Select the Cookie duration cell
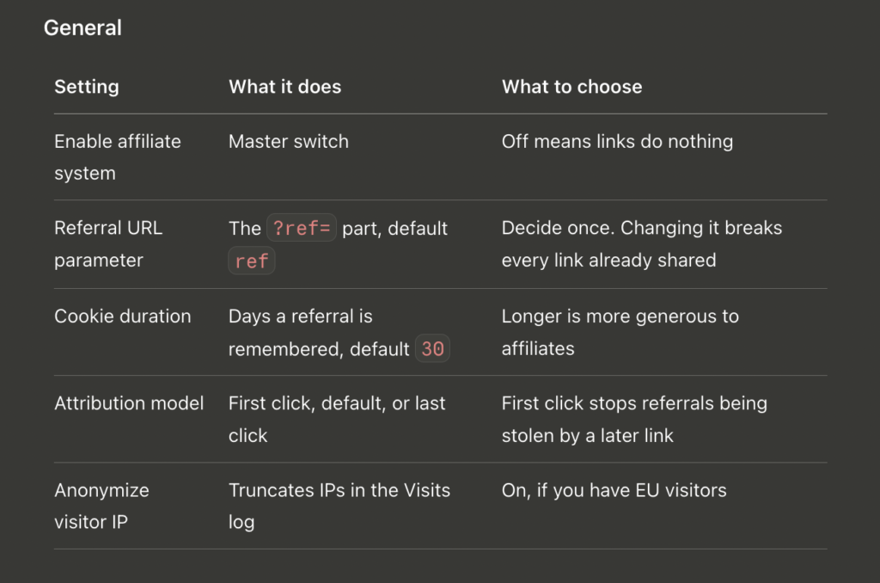Image resolution: width=880 pixels, height=583 pixels. pos(122,316)
